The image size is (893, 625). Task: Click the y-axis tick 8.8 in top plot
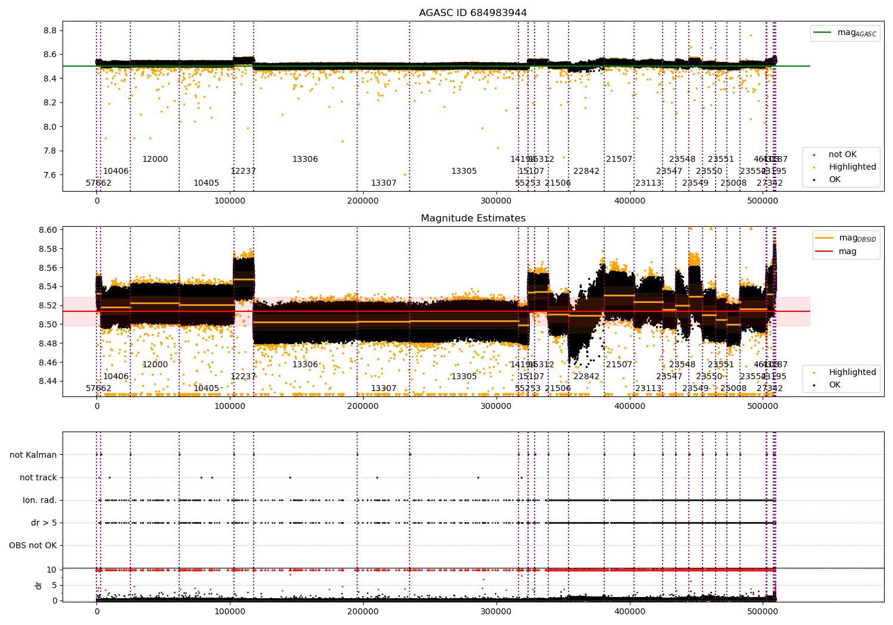(x=50, y=31)
